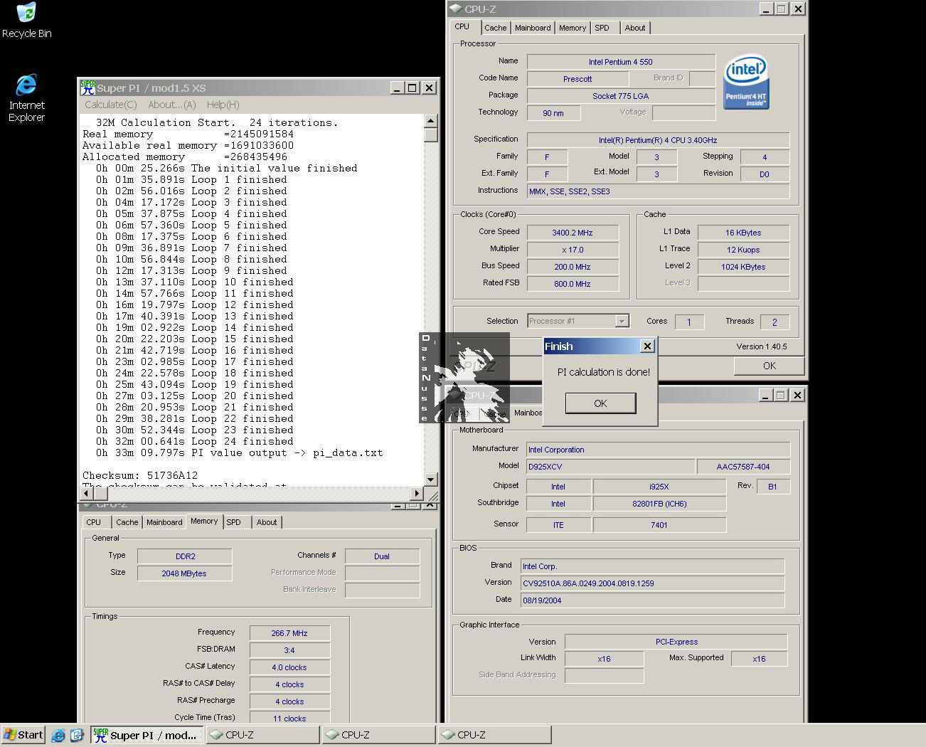Click the motherboard Model field D925XCV
This screenshot has width=926, height=747.
610,467
